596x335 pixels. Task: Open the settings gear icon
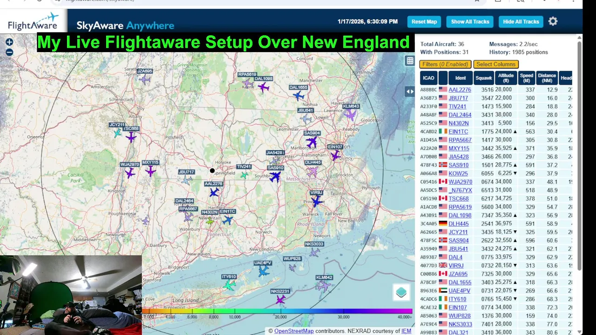pyautogui.click(x=553, y=21)
